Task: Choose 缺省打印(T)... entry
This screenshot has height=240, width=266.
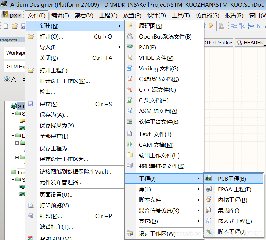Action: tap(75, 227)
